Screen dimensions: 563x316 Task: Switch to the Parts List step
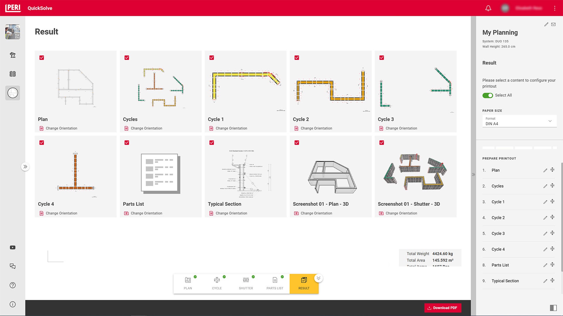click(275, 283)
